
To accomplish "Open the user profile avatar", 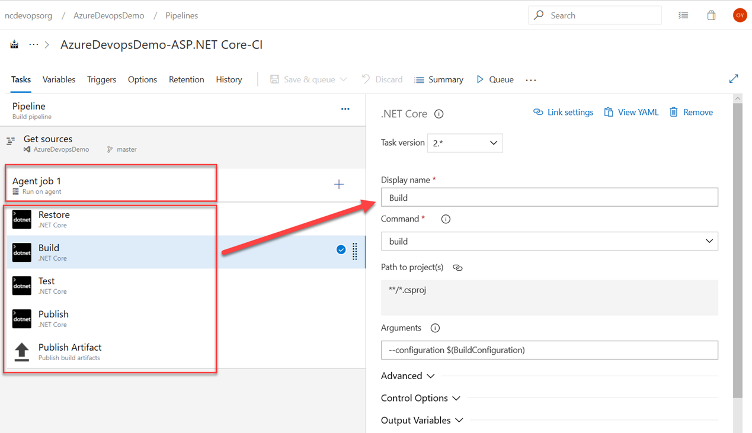I will coord(740,15).
